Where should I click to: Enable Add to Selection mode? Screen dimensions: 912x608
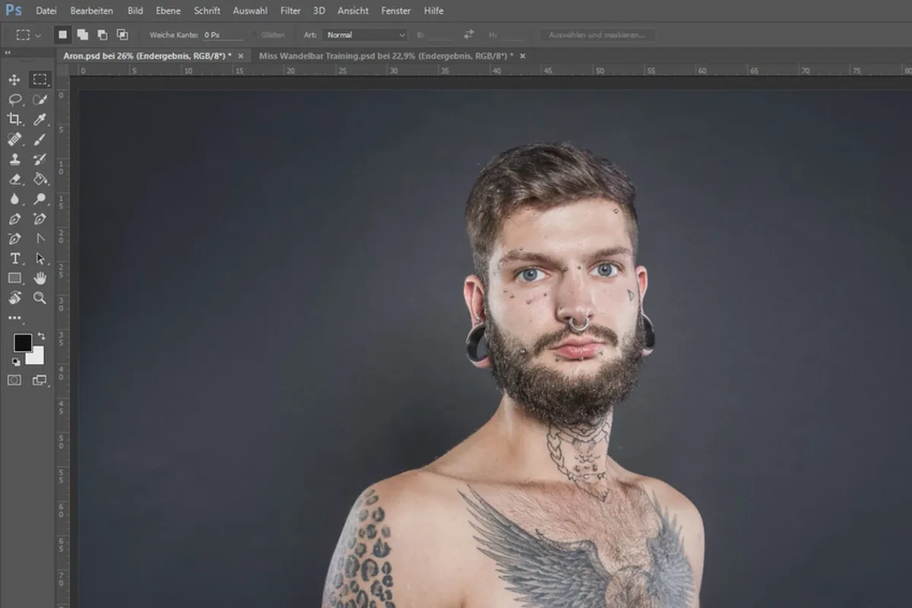click(x=82, y=35)
